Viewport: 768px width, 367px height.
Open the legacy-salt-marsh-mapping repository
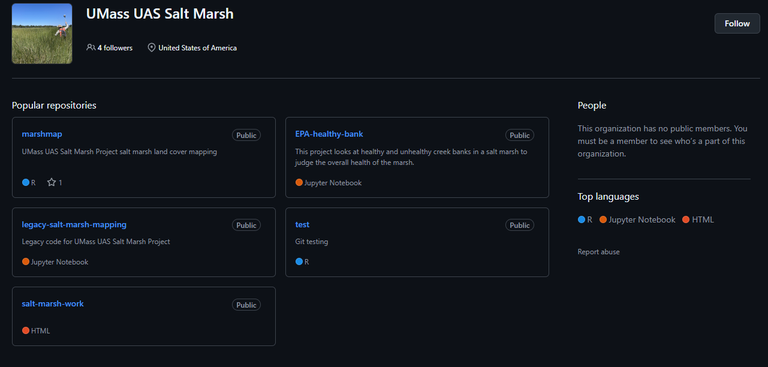click(74, 224)
